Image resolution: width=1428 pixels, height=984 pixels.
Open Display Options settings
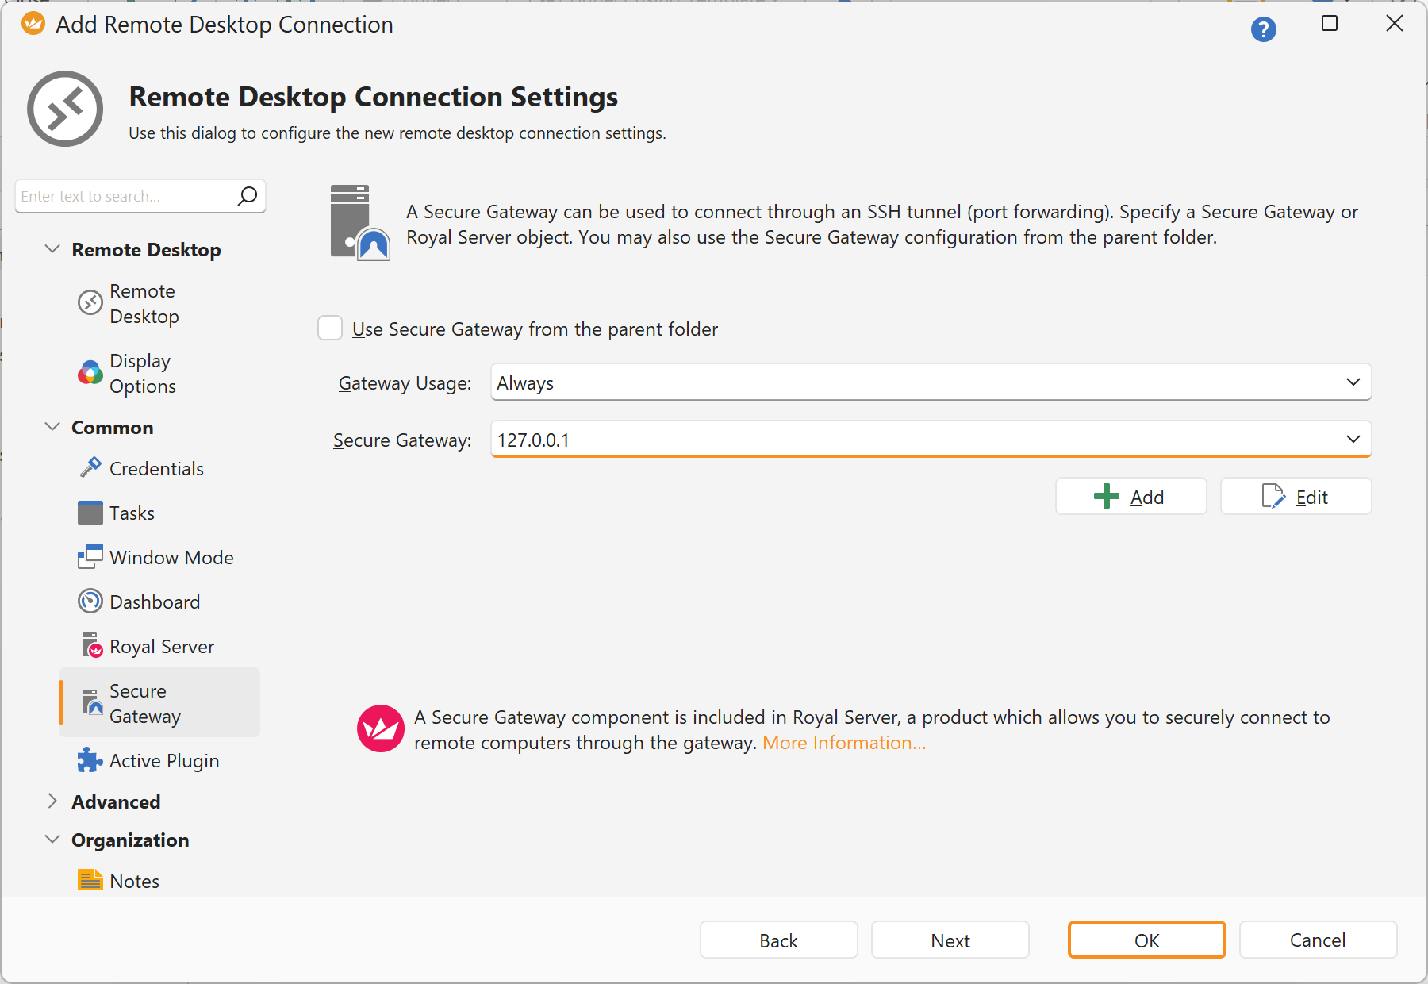click(90, 373)
